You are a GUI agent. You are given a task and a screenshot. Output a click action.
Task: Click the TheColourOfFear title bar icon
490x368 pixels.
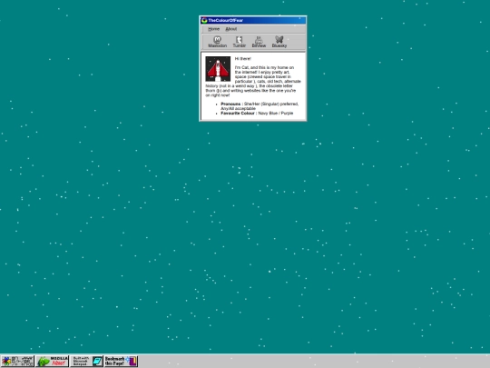(204, 20)
